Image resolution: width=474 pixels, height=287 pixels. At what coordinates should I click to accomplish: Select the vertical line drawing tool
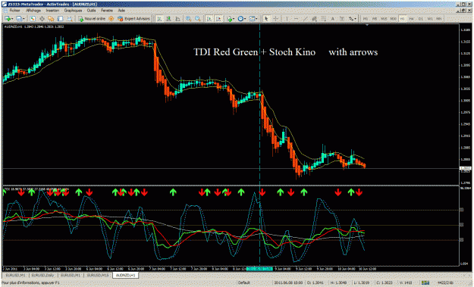(x=287, y=19)
